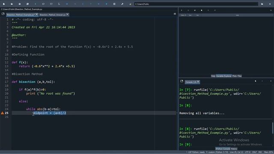Viewport: 274px width, 154px height.
Task: Switch to the Plots tab
Action: click(234, 76)
